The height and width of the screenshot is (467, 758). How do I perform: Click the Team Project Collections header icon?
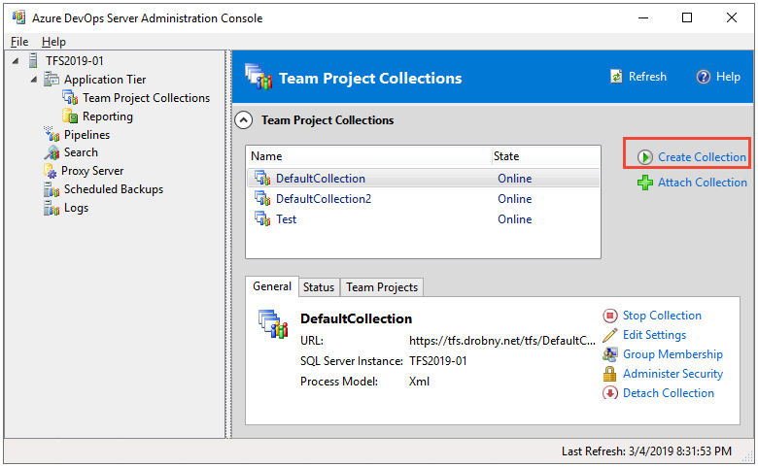click(x=258, y=78)
